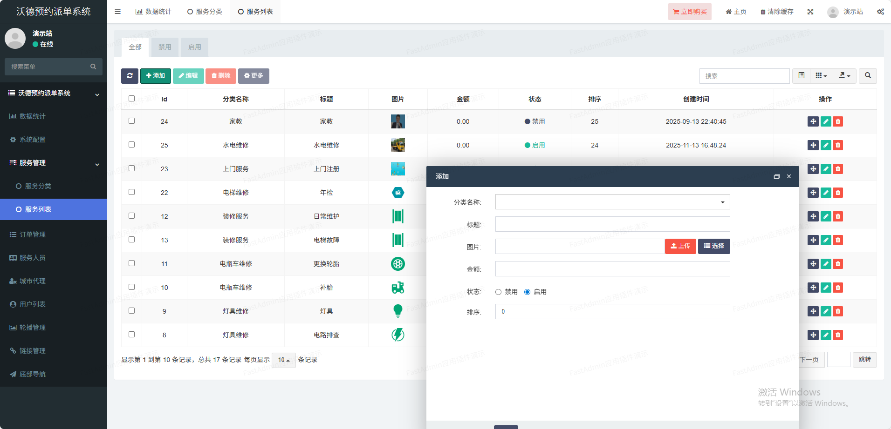The height and width of the screenshot is (429, 891).
Task: Click the search magnifier button above table
Action: click(868, 76)
